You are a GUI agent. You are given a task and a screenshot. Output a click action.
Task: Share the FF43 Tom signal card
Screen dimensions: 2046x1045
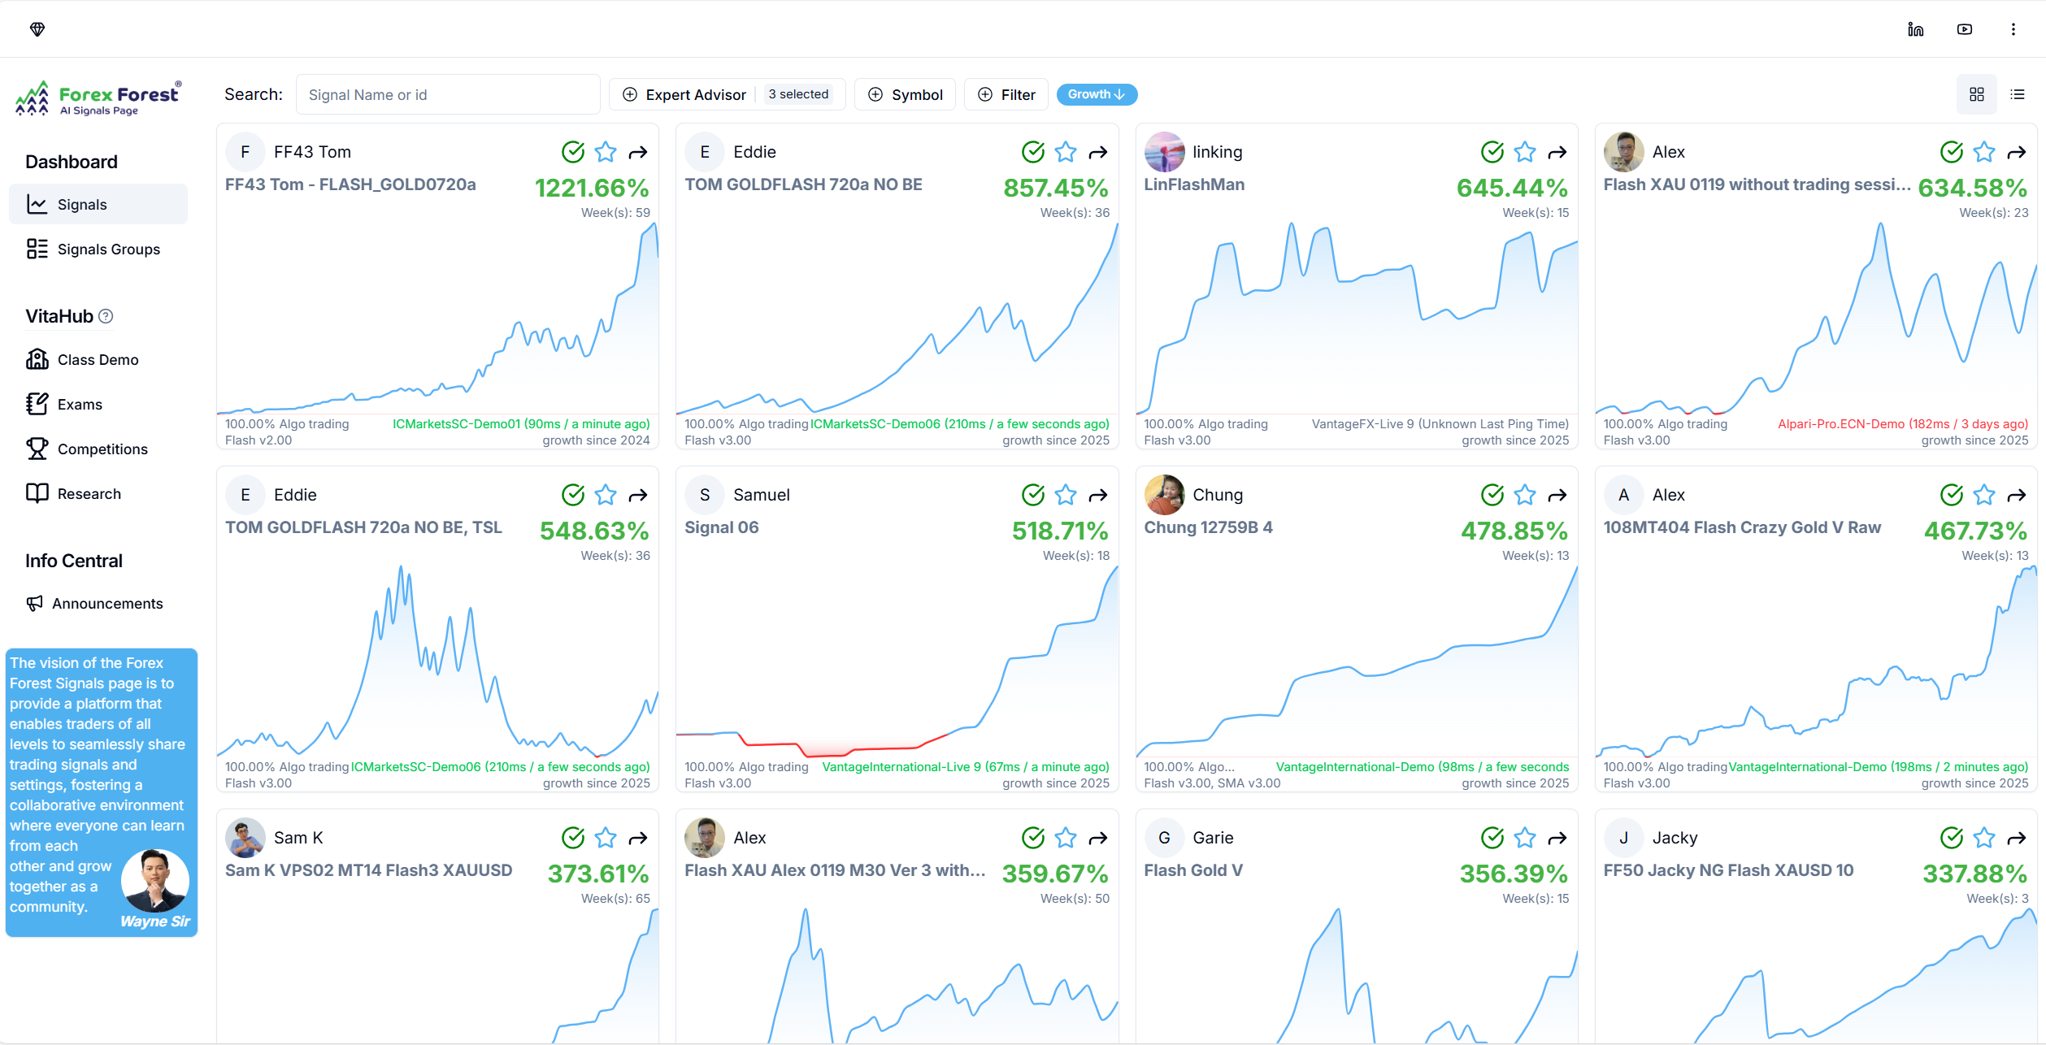638,152
